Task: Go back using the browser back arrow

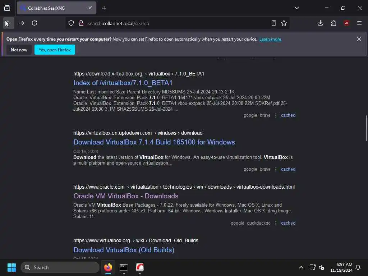Action: click(x=9, y=23)
